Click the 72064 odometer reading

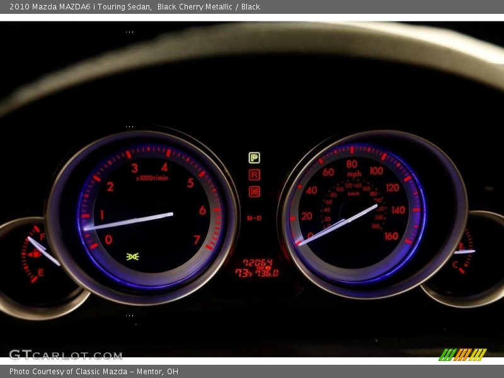[x=257, y=263]
